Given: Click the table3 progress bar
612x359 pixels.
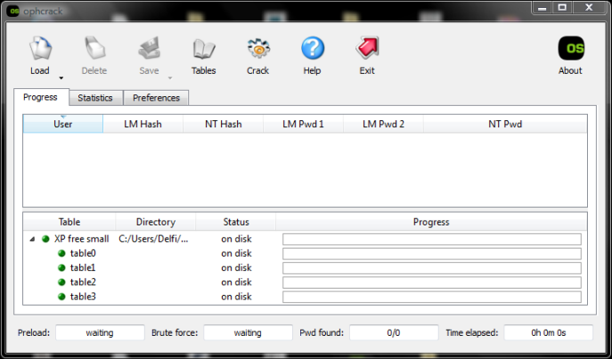Looking at the screenshot, I should click(x=432, y=297).
